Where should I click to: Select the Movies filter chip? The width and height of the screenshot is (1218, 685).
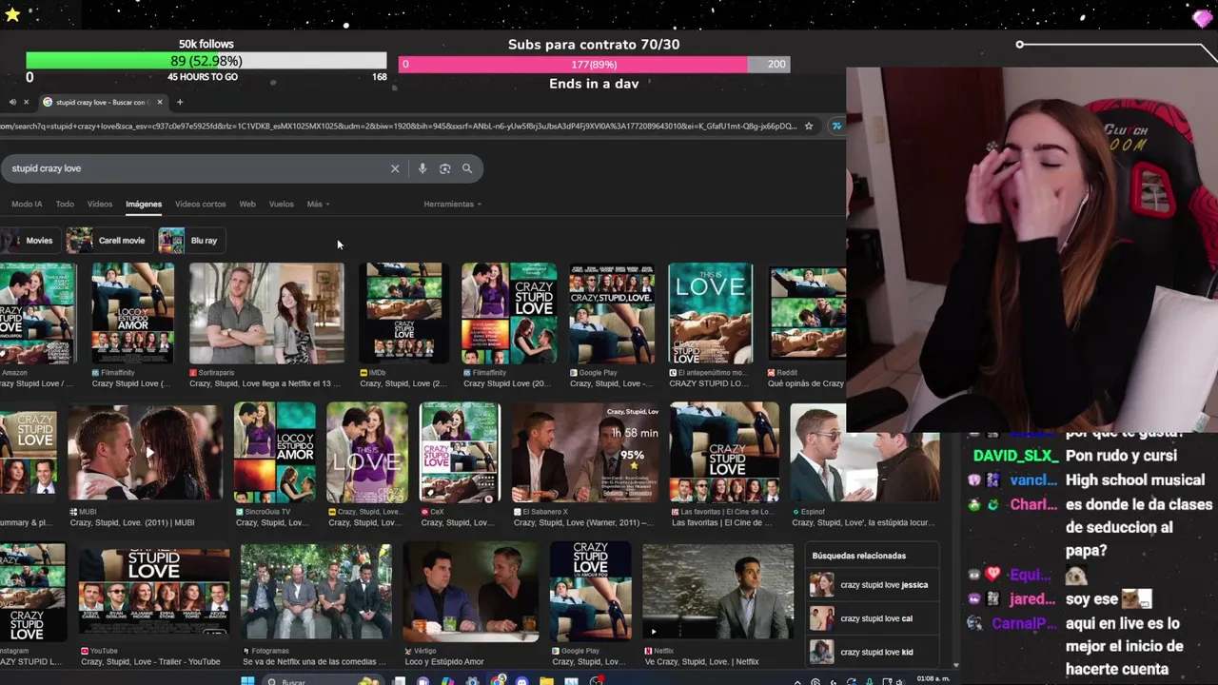[x=29, y=241]
